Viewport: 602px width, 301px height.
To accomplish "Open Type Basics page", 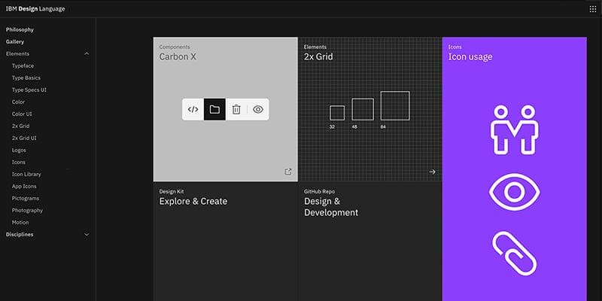I will [x=26, y=78].
